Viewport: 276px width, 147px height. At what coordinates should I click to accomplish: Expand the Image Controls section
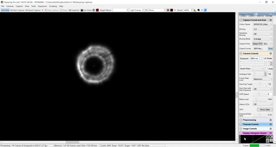pyautogui.click(x=241, y=129)
